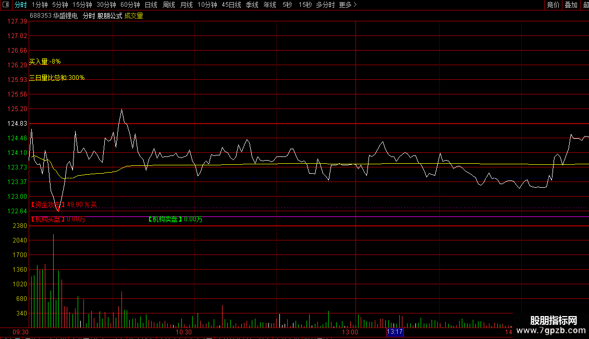
Task: Click the 2380 volume axis label
Action: tap(20, 226)
